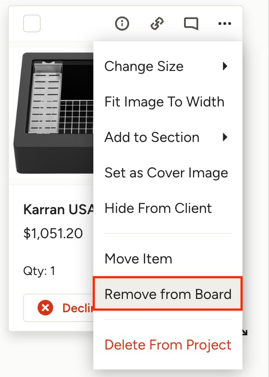
Task: Click Remove from Board
Action: pos(168,294)
